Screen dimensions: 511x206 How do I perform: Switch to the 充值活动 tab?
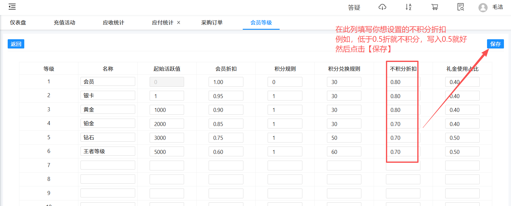click(65, 23)
